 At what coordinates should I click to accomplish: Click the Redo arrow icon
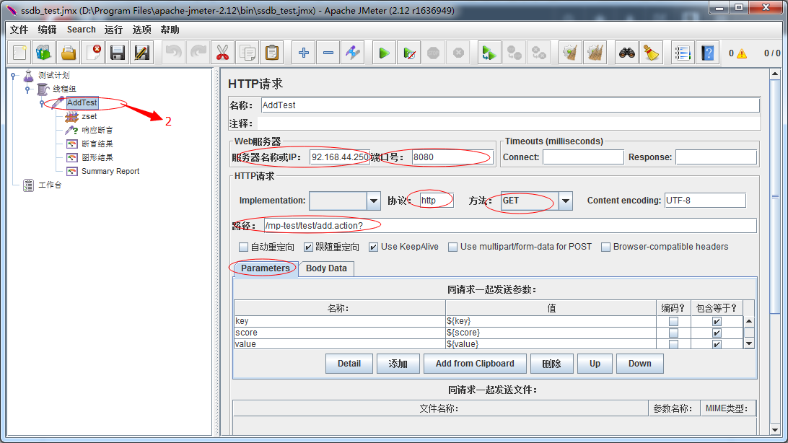point(198,52)
